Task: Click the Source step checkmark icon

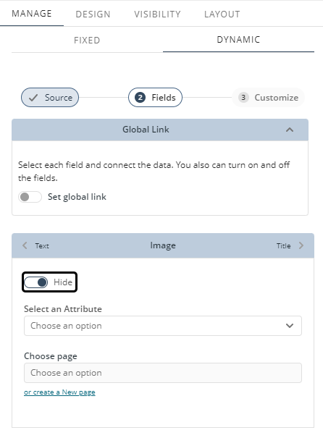Action: [33, 98]
